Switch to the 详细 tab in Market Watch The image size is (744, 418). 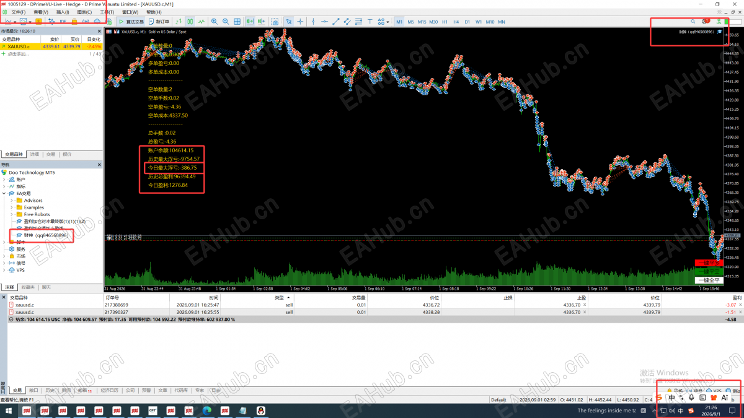point(34,154)
